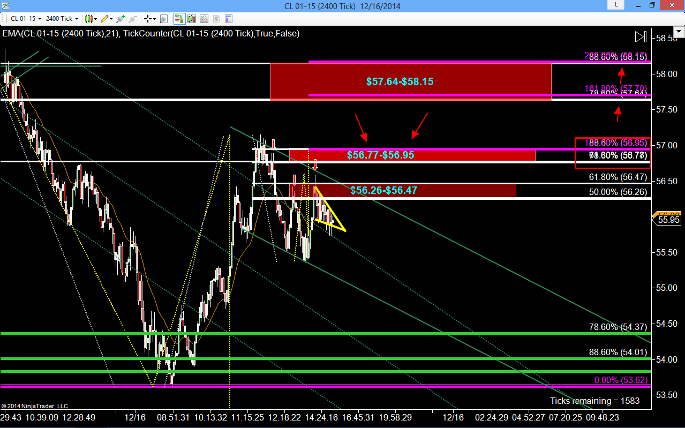Click the 53.50 price axis label
This screenshot has width=685, height=428.
point(667,395)
